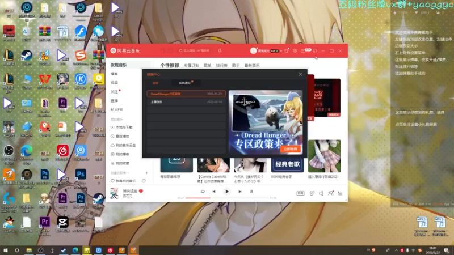The image size is (454, 255).
Task: Skip to the next track
Action: 239,192
